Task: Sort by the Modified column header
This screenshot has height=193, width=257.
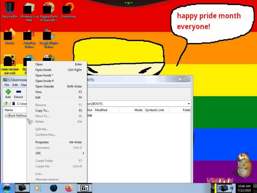Action: click(106, 110)
